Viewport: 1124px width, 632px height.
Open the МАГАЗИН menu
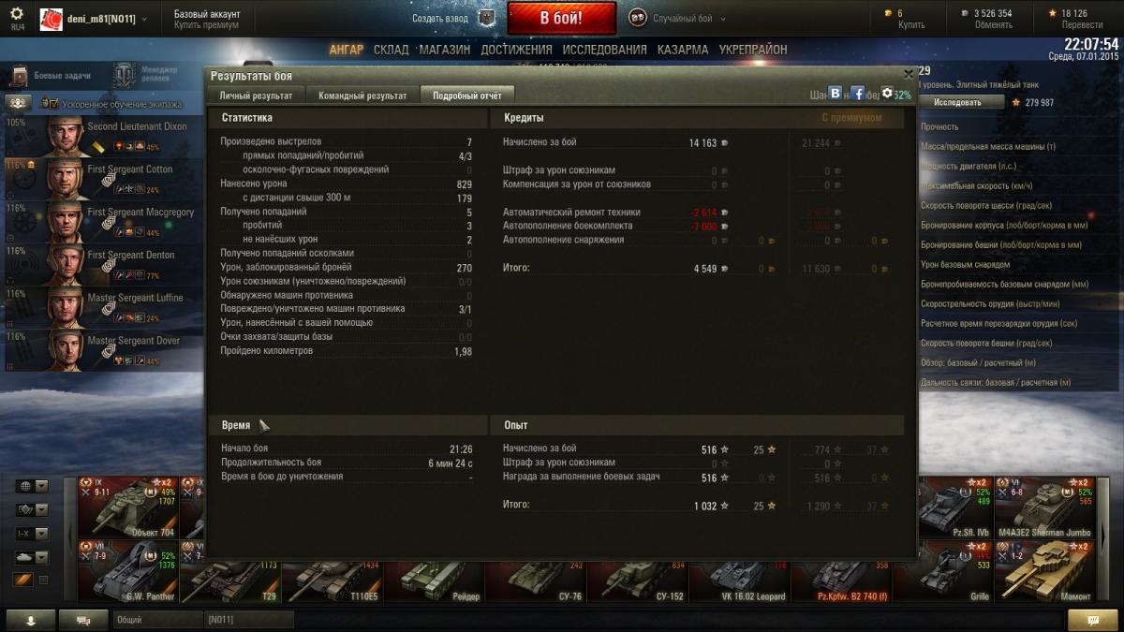tap(445, 50)
